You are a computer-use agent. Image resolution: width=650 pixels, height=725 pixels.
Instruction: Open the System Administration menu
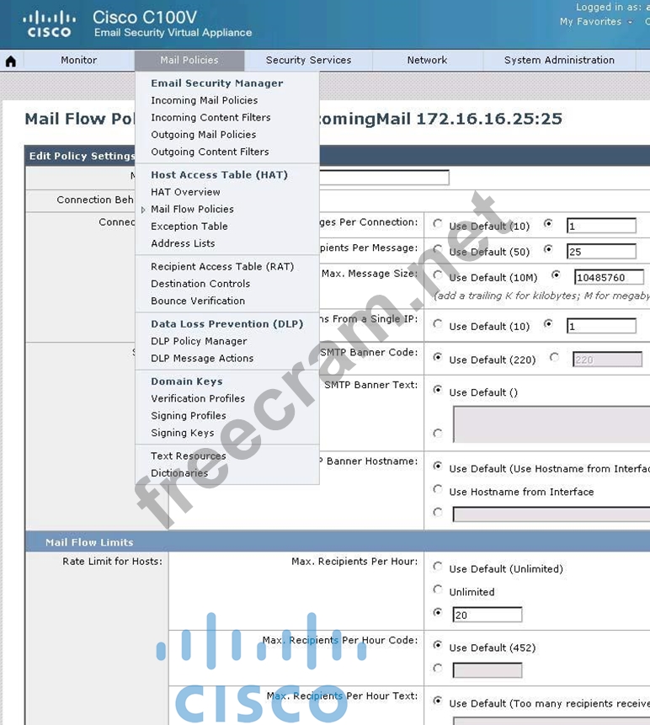[559, 61]
